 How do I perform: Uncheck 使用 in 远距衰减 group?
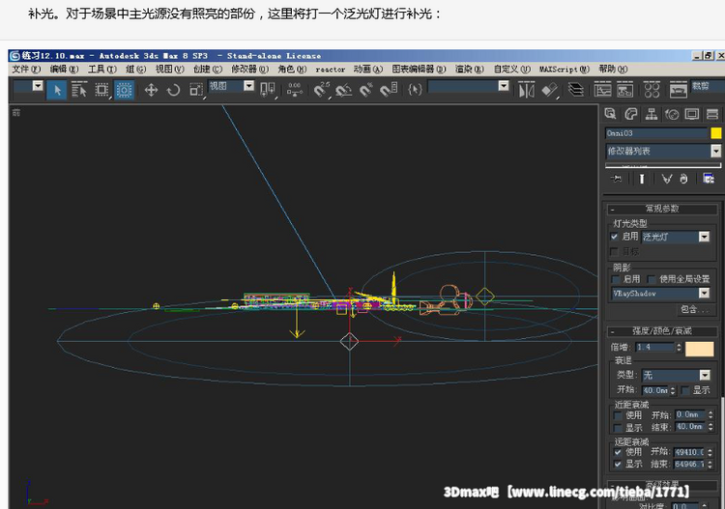[618, 452]
